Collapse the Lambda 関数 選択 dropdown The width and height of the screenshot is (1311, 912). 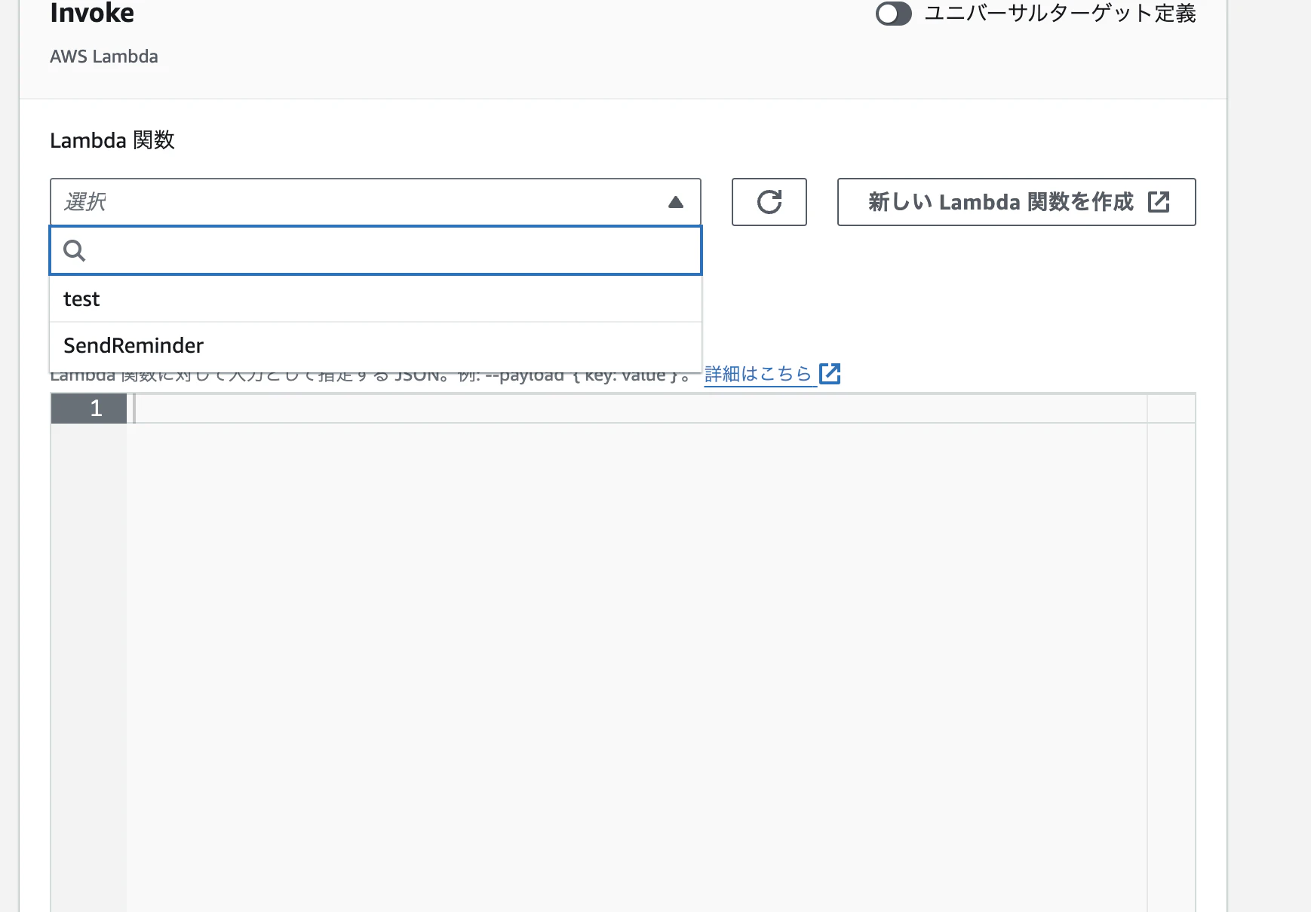375,202
